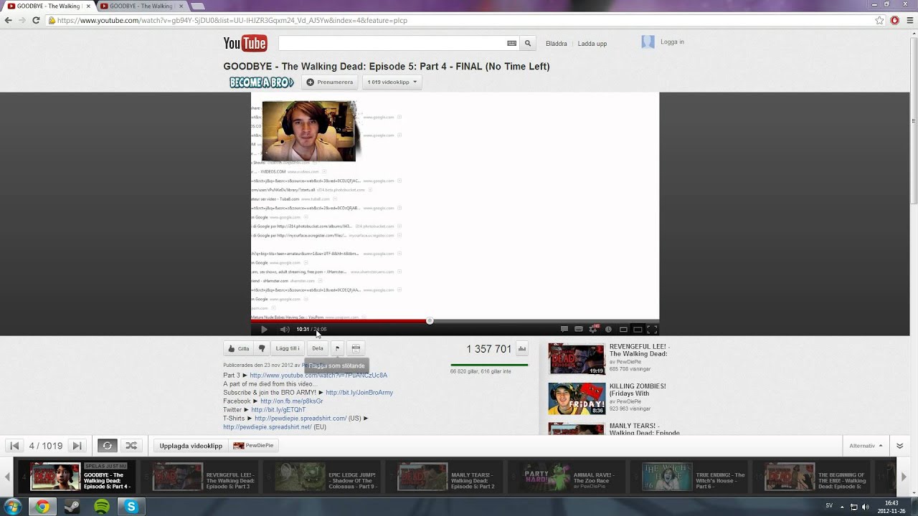Click the Become a Bro banner
Screen dimensions: 918x516
pos(262,82)
